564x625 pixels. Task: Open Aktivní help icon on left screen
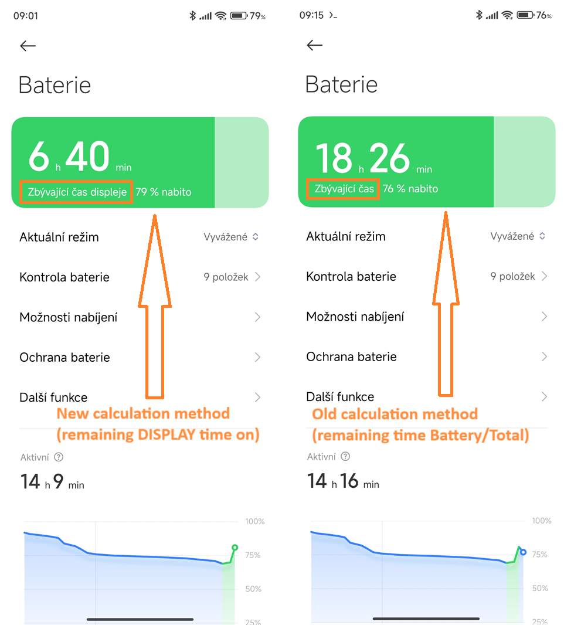(x=59, y=457)
